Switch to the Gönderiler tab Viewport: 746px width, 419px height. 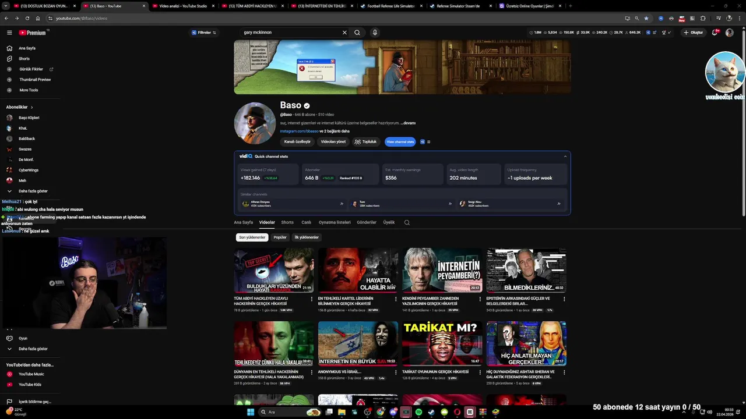[367, 222]
